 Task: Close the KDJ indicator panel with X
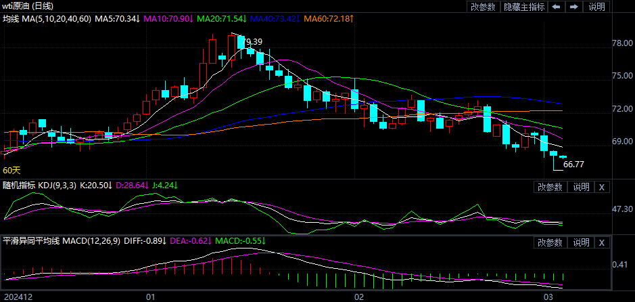pyautogui.click(x=601, y=187)
